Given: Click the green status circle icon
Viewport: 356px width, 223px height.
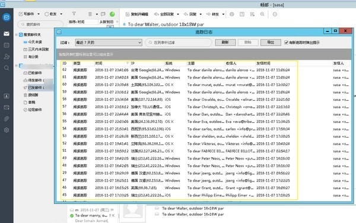Looking at the screenshot, I should click(x=112, y=14).
